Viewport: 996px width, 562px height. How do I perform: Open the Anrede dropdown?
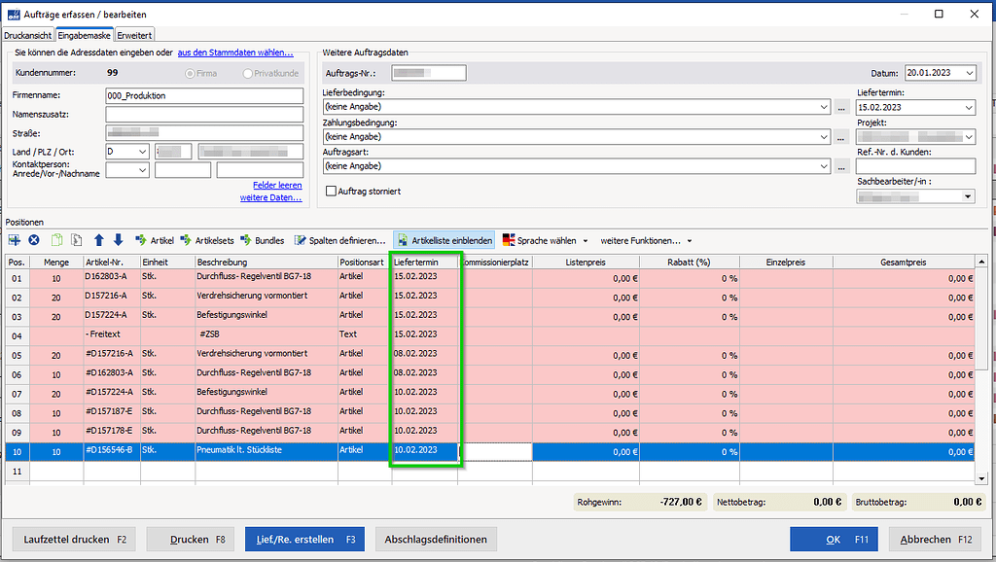(x=142, y=170)
